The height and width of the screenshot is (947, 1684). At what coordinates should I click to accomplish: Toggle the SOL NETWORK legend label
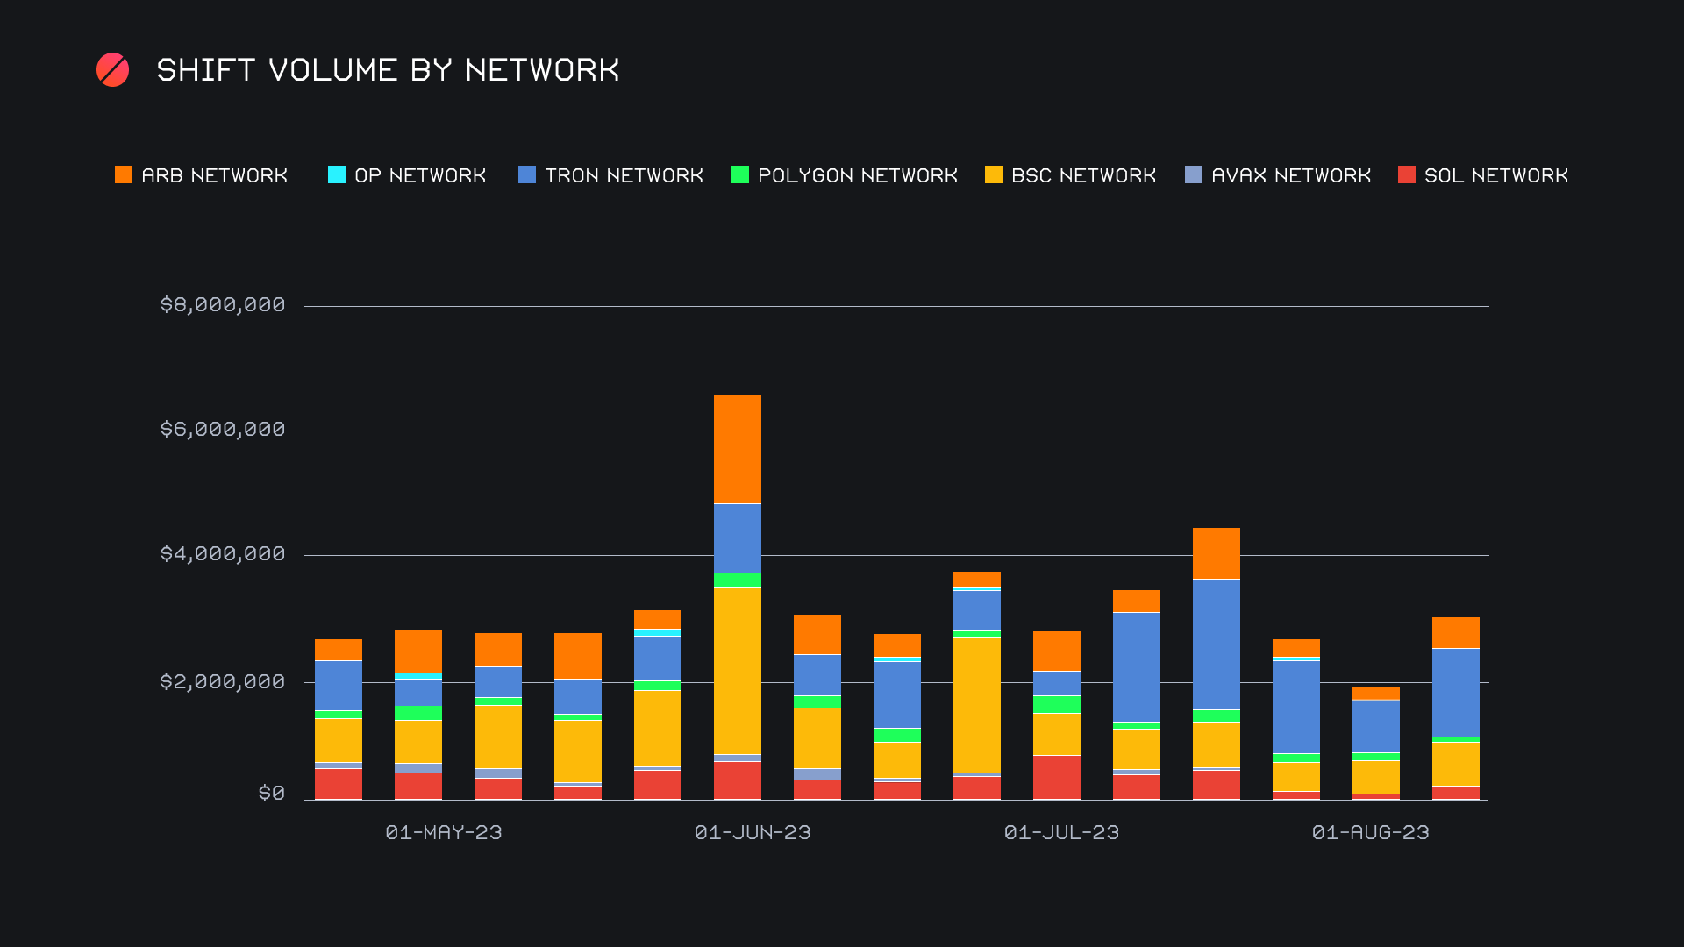(x=1496, y=176)
